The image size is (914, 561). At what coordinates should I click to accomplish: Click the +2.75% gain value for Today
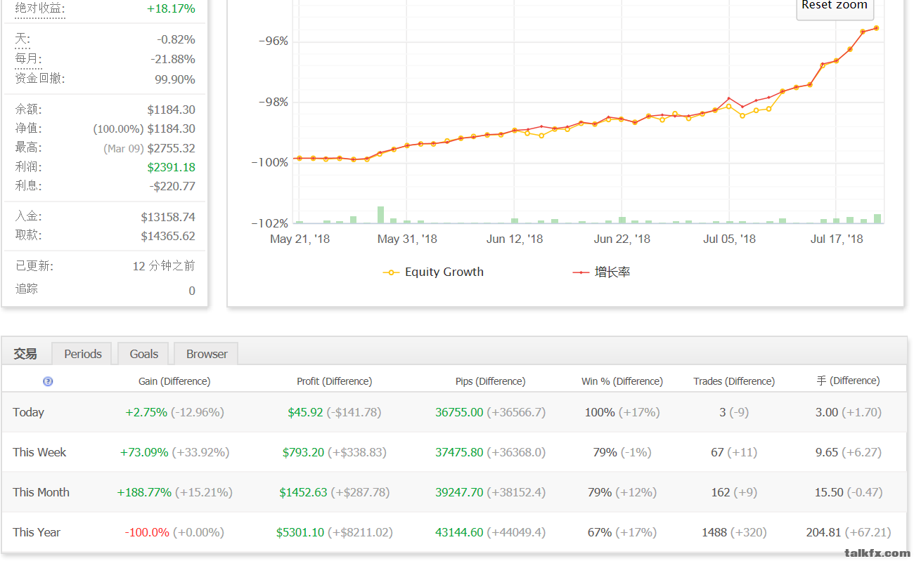click(x=146, y=412)
